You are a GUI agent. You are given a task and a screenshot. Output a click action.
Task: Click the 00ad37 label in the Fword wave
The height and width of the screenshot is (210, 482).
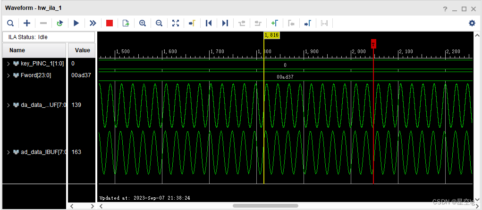tap(285, 77)
